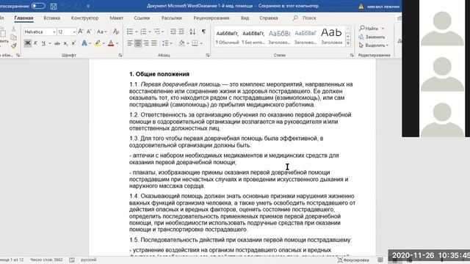Toggle the Autosave switch
This screenshot has height=264, width=470.
pyautogui.click(x=38, y=6)
